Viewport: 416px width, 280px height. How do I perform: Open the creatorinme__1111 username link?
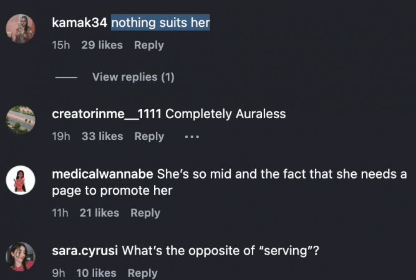[x=107, y=114]
